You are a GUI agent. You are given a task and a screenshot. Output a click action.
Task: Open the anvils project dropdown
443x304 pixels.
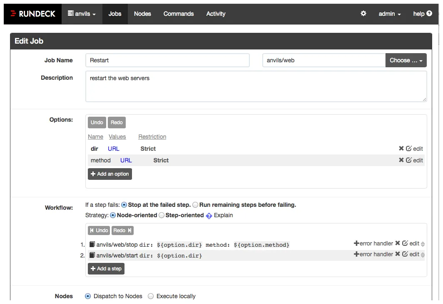point(82,14)
